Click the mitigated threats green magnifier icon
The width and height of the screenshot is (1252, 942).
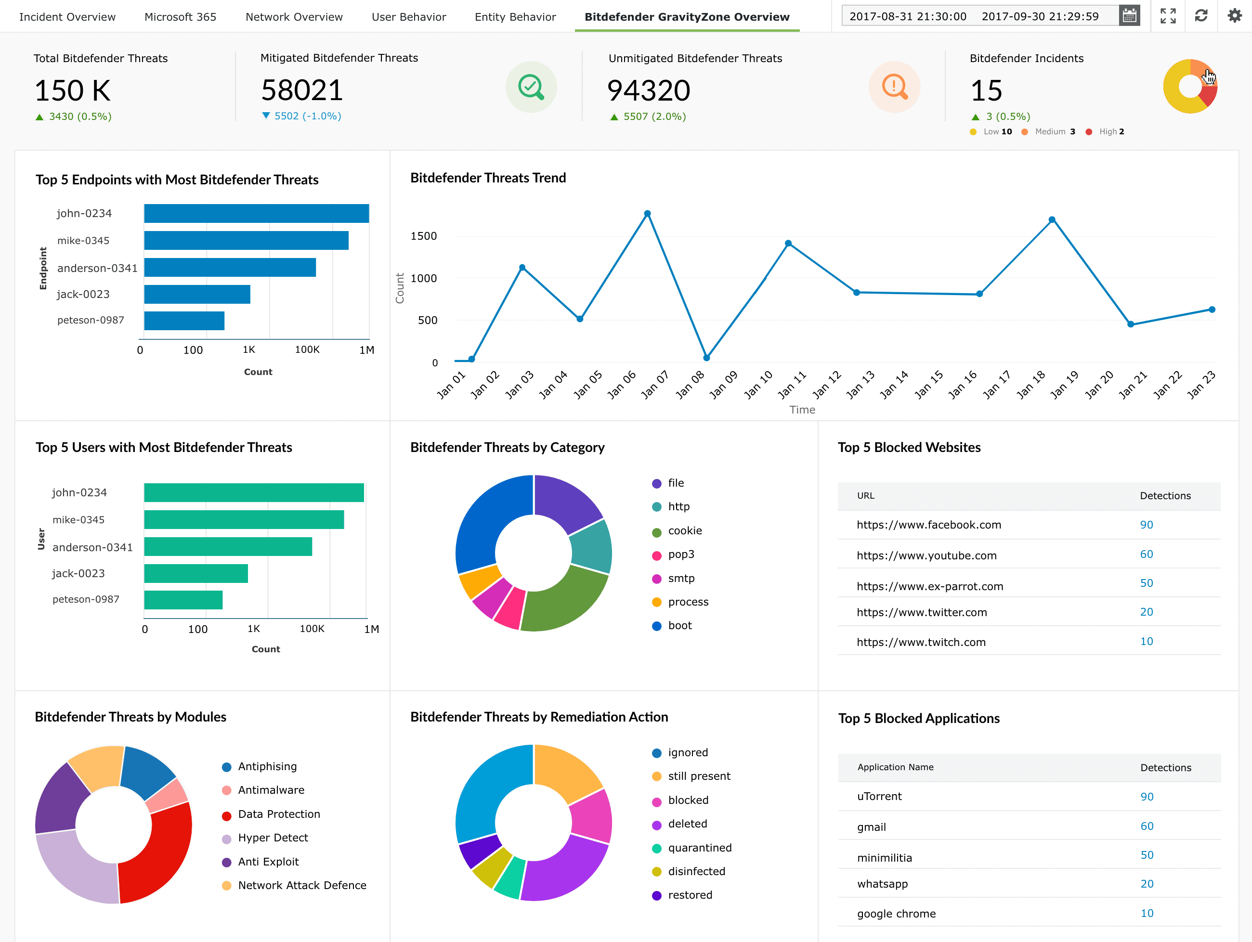click(531, 87)
